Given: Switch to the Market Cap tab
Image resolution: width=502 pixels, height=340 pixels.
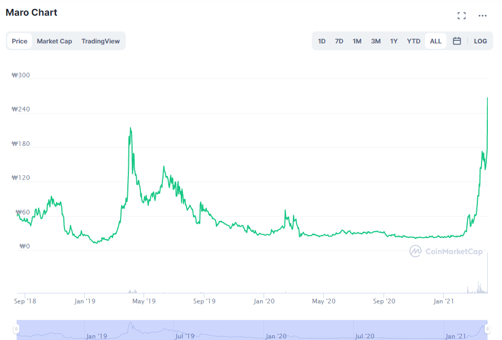Looking at the screenshot, I should [54, 41].
